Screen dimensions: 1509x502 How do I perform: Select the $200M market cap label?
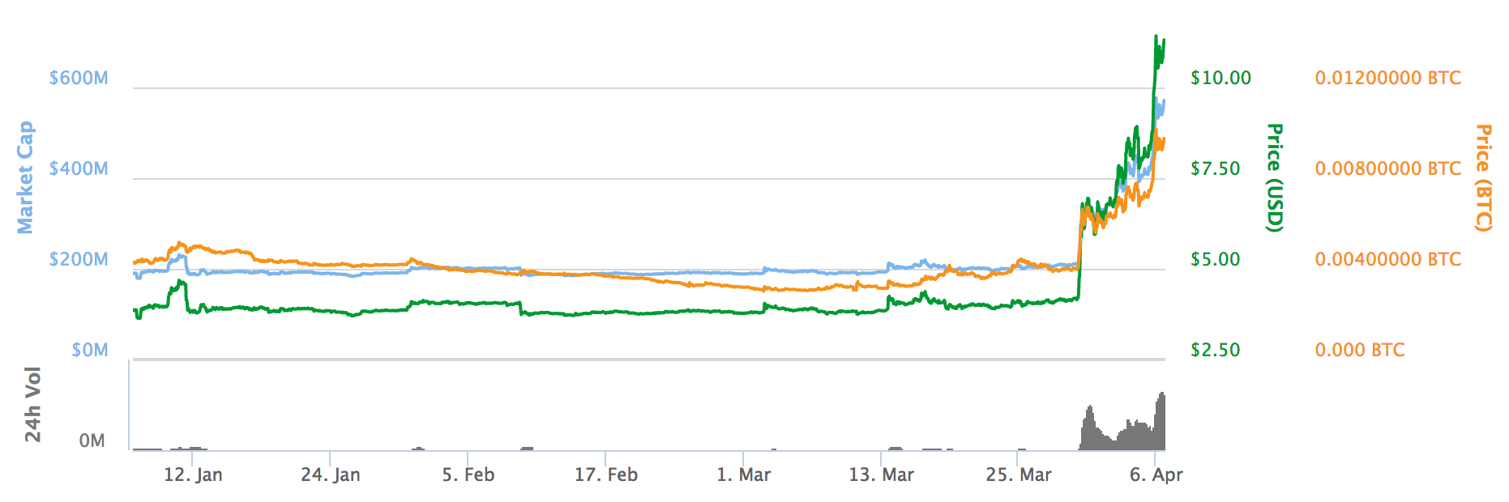[x=79, y=260]
